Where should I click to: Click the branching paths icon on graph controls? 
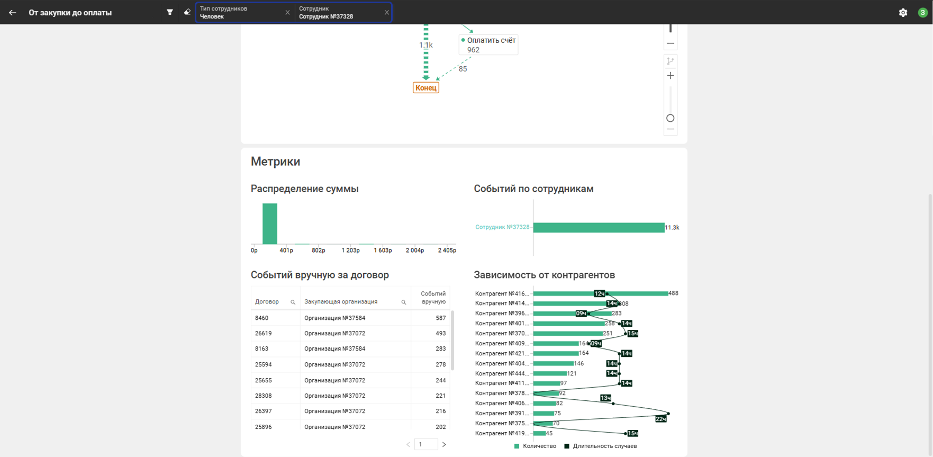(x=671, y=61)
